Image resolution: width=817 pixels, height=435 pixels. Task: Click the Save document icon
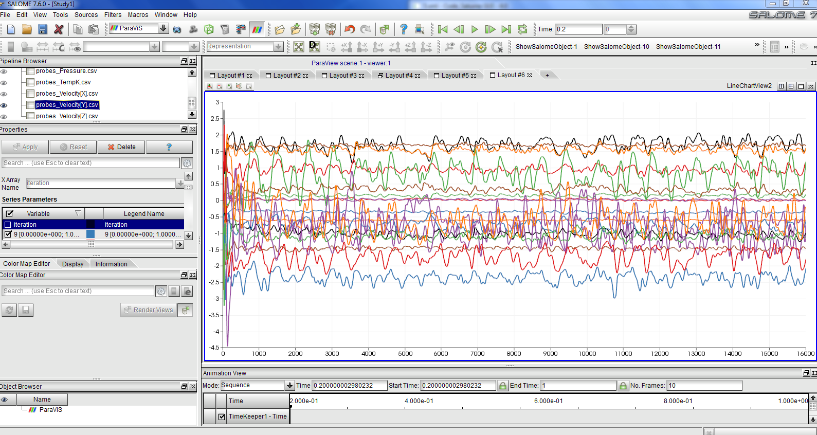(43, 29)
